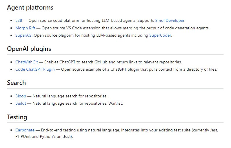Viewport: 231px width, 148px height.
Task: Open the ChatWithGit link
Action: coord(27,62)
